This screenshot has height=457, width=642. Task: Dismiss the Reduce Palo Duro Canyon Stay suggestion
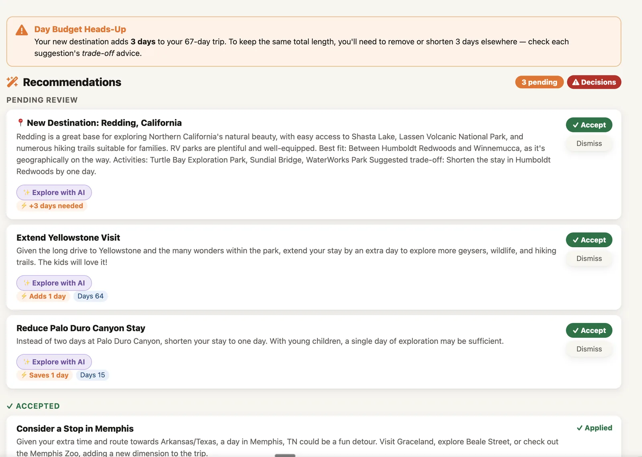[x=589, y=349]
